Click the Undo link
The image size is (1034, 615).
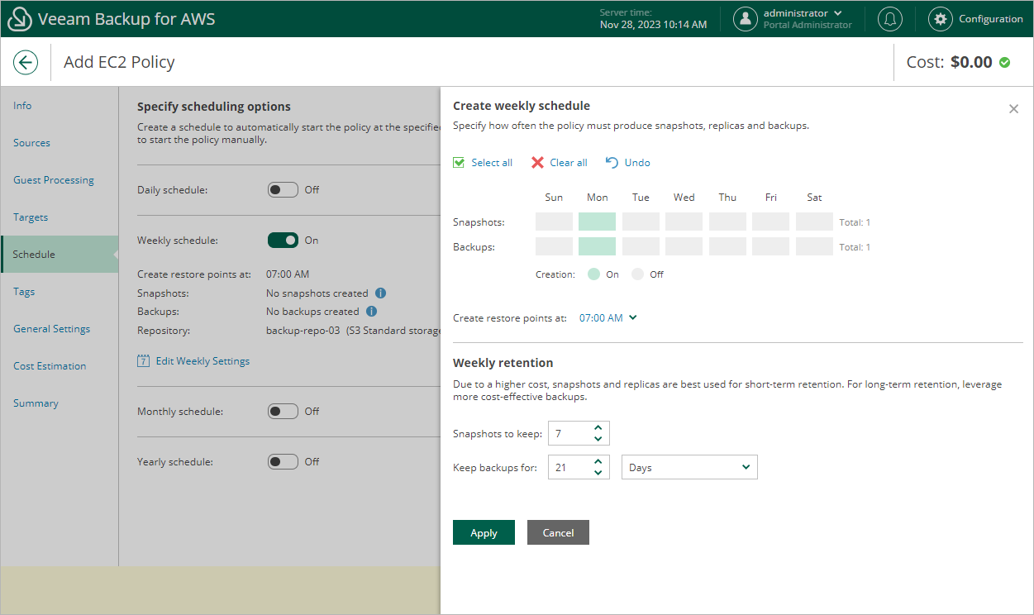point(637,163)
